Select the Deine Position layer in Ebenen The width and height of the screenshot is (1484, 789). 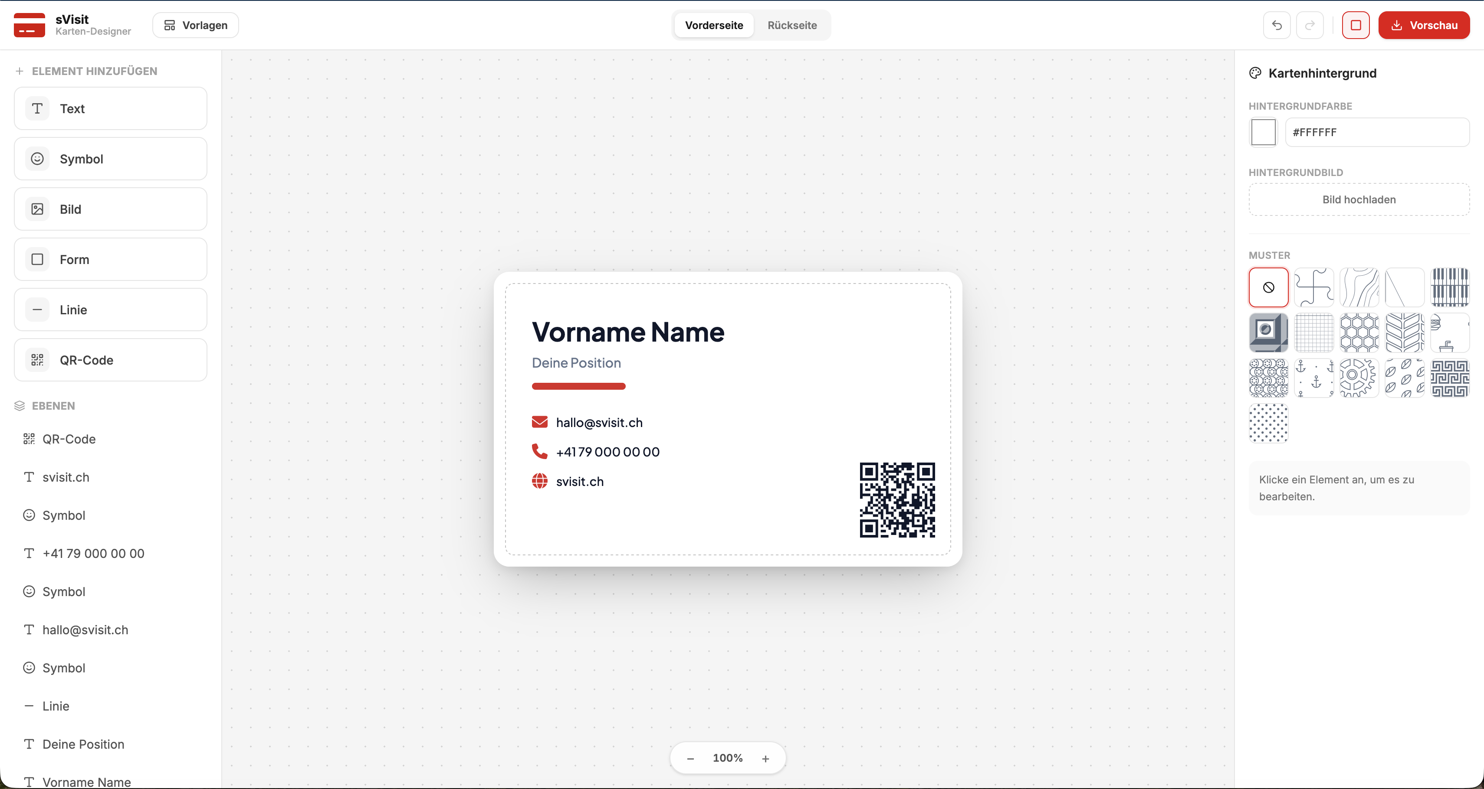point(111,744)
